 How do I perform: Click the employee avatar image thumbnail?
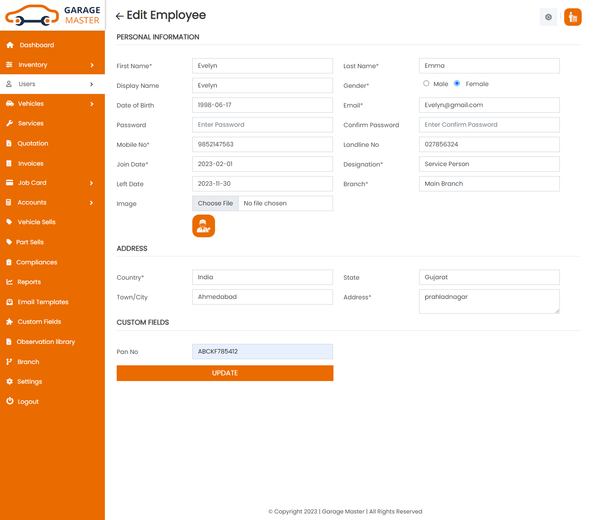[x=203, y=226]
